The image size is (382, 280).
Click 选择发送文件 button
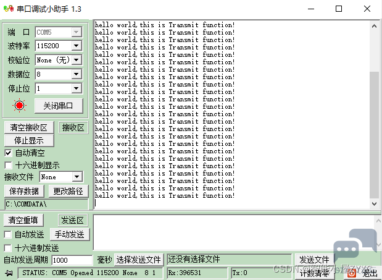pos(139,260)
